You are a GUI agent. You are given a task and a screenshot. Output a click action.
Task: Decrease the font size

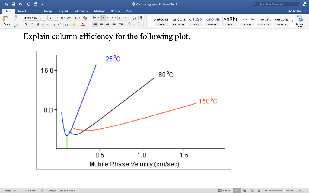pyautogui.click(x=69, y=18)
